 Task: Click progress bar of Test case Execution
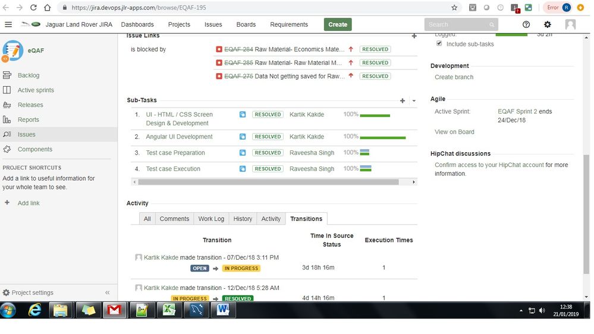[366, 169]
